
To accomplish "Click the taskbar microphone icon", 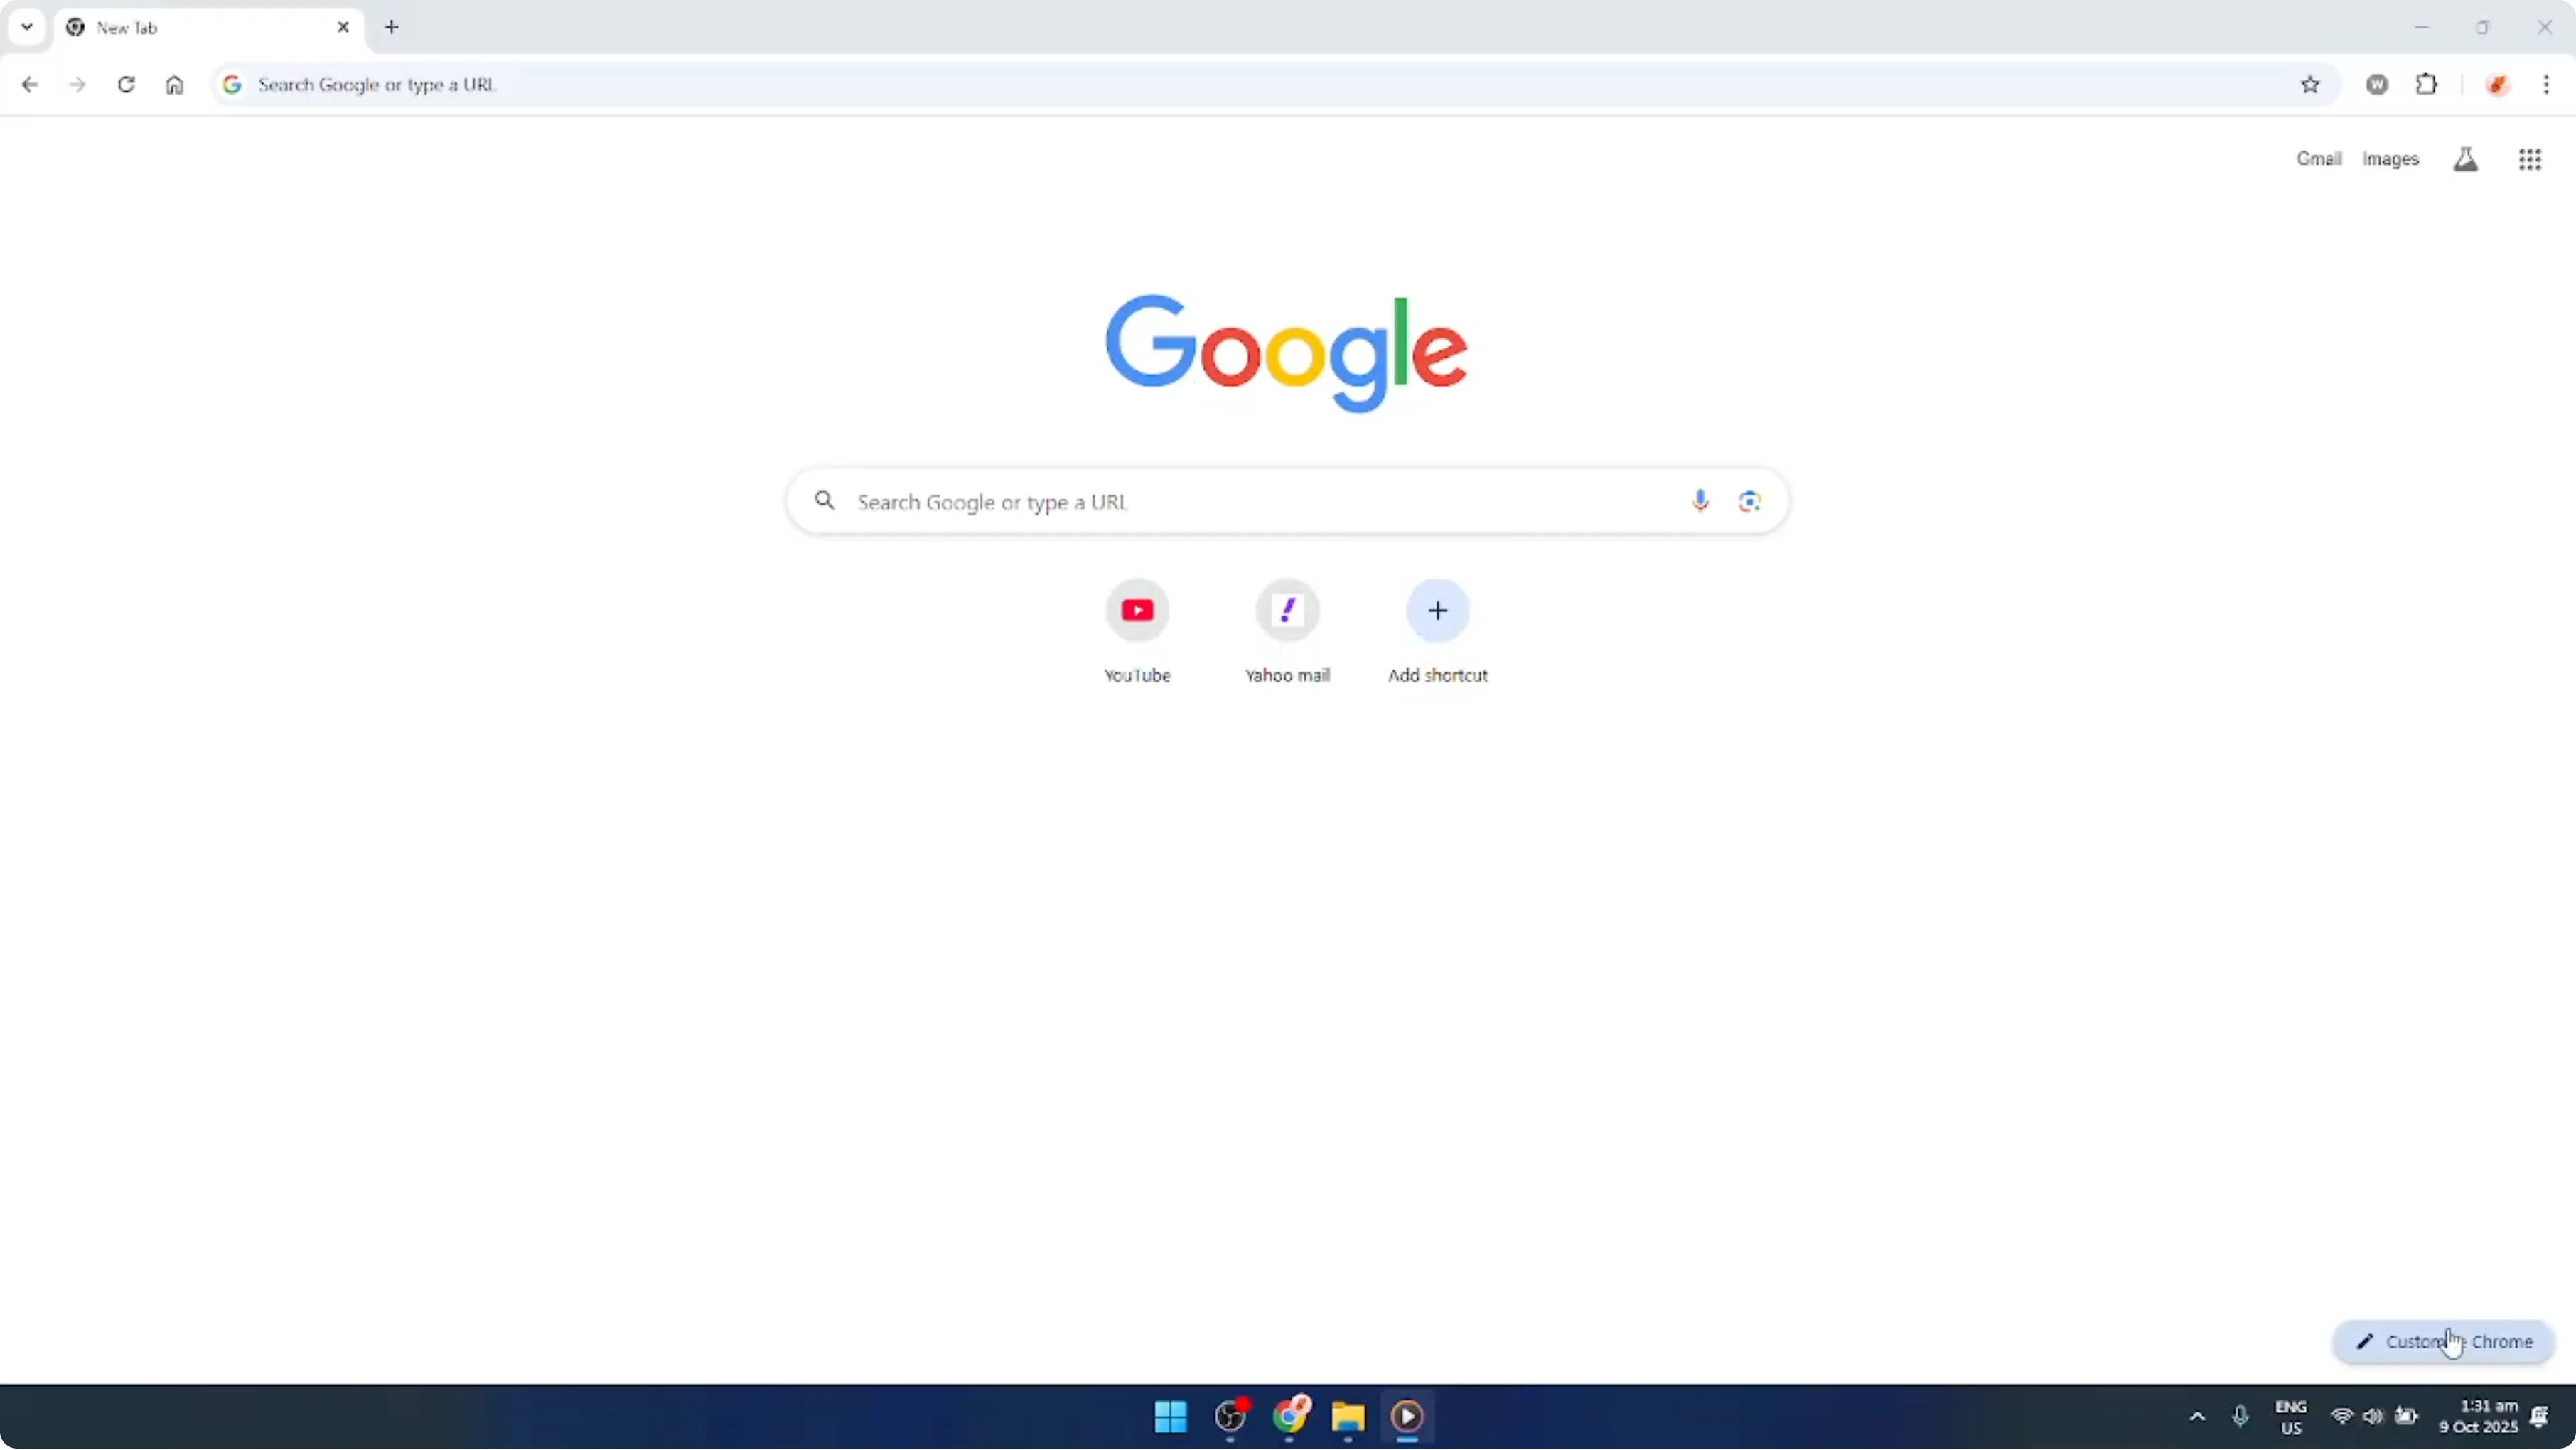I will pos(2240,1417).
